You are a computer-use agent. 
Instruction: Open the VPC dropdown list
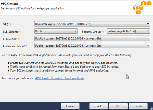point(92,24)
